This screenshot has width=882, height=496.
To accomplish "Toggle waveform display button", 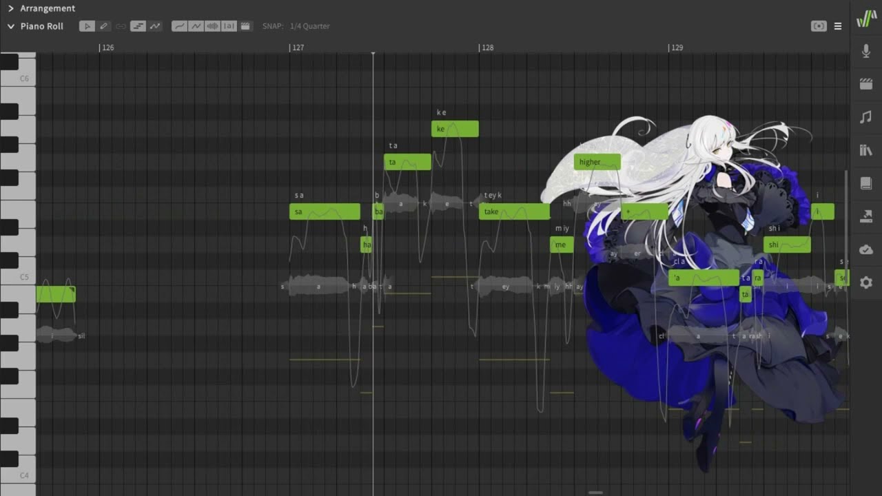I will point(212,26).
